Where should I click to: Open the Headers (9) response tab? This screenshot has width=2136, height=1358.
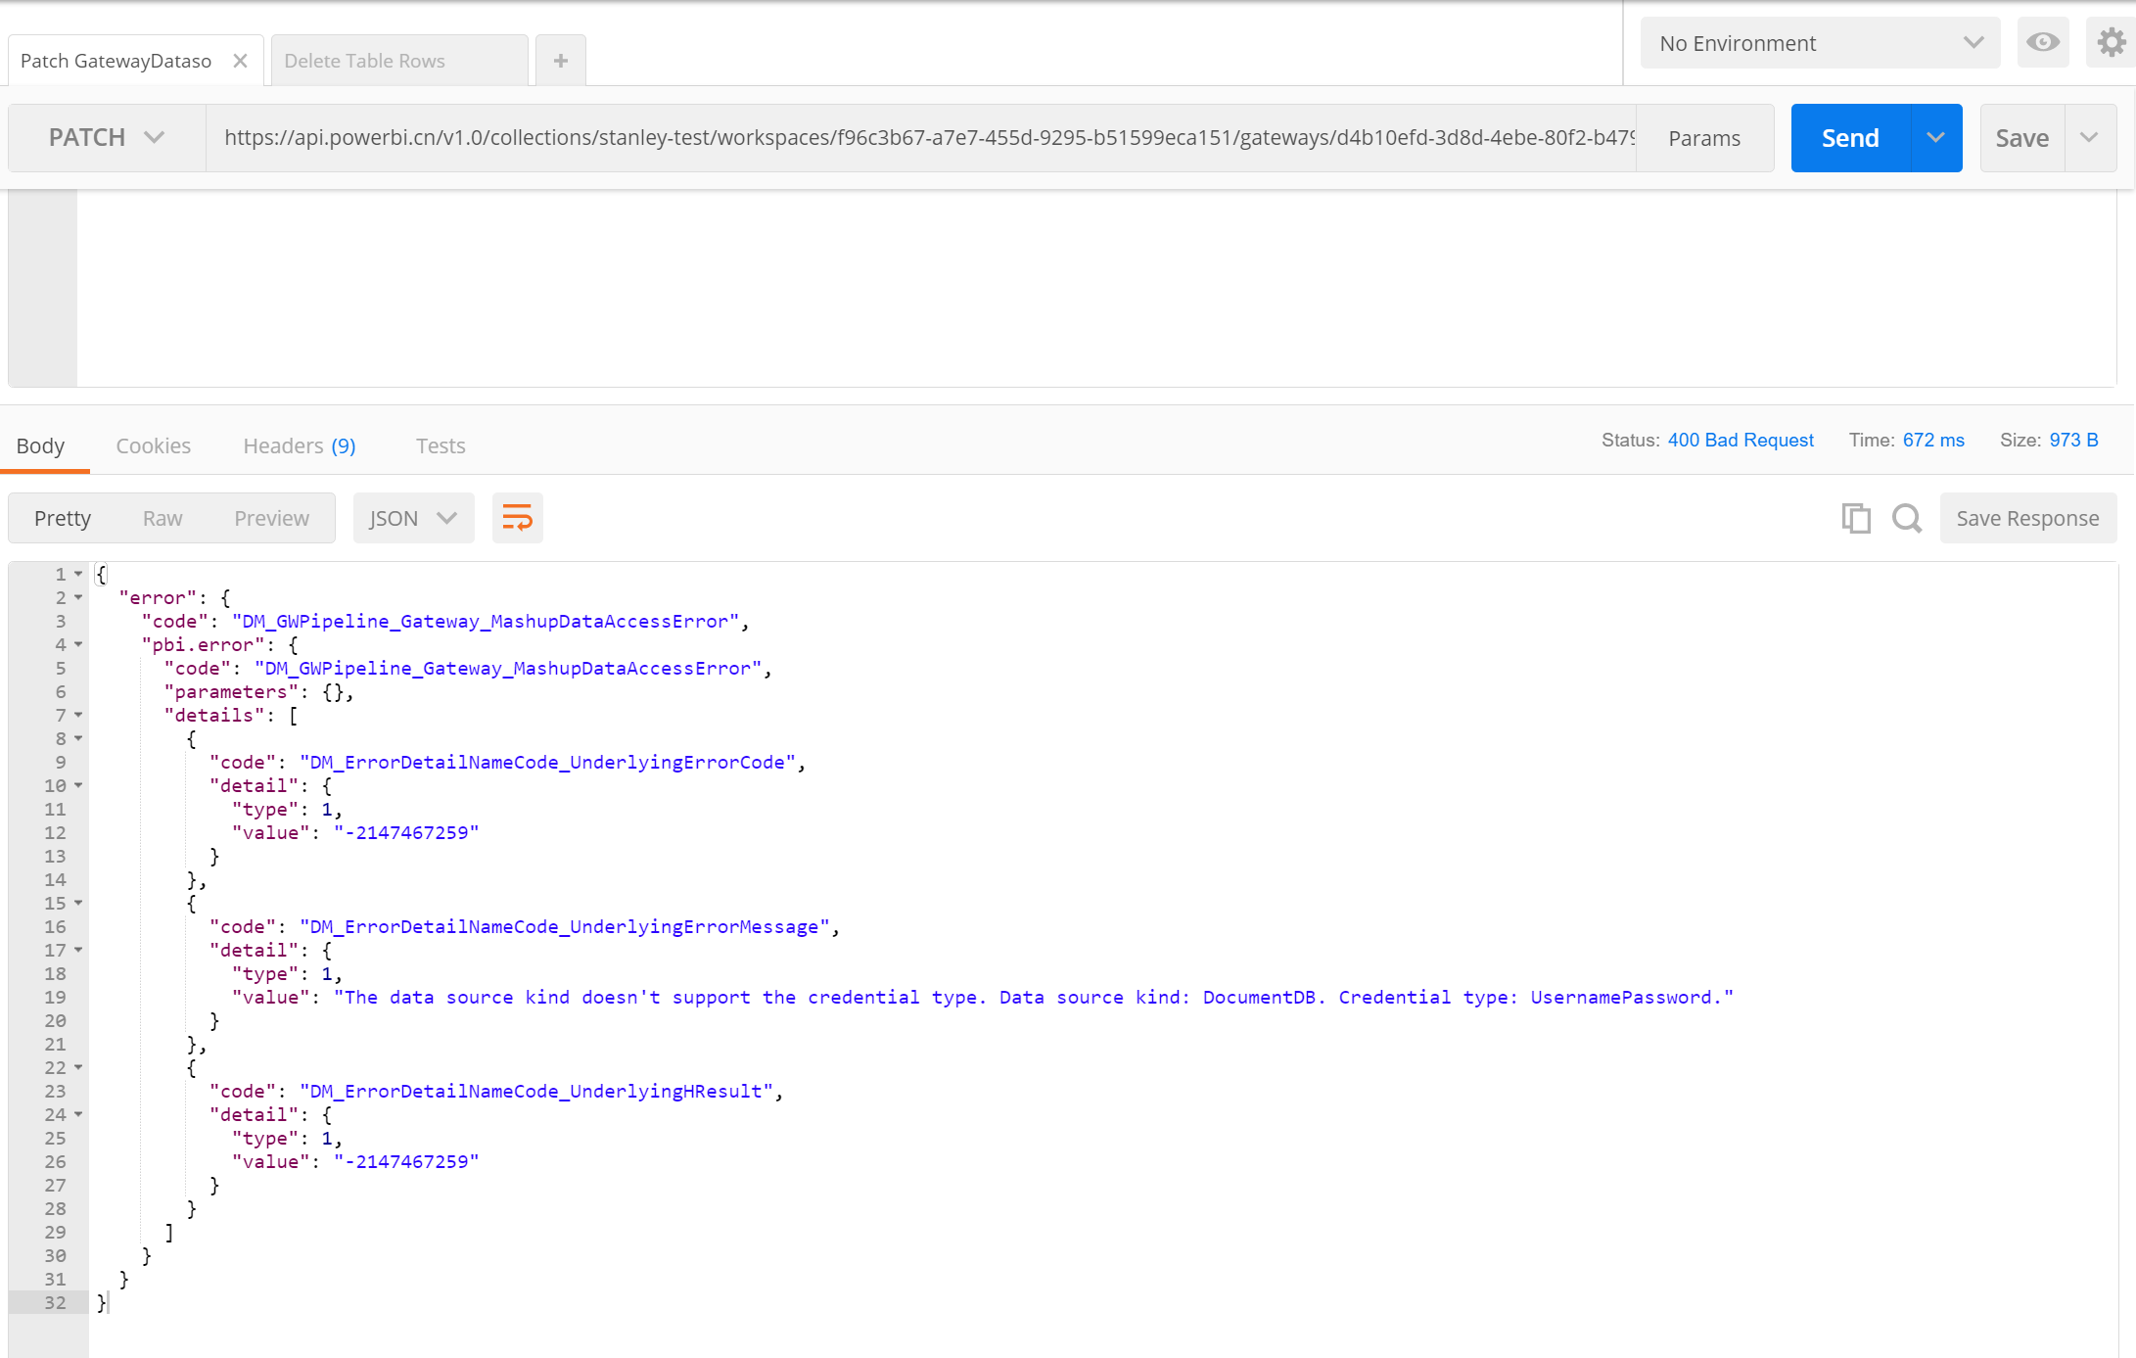299,445
